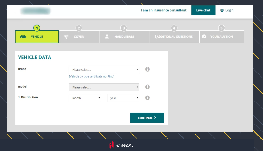Click the user icon beside Login
263x151 pixels.
222,10
